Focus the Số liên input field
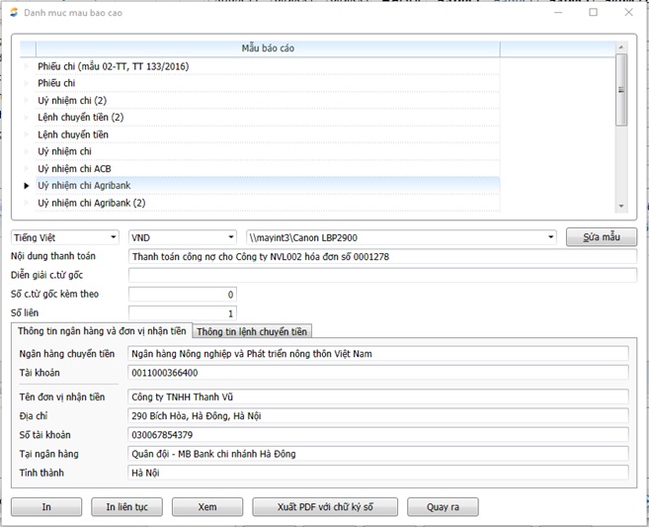Viewport: 649px width, 527px height. (x=183, y=313)
